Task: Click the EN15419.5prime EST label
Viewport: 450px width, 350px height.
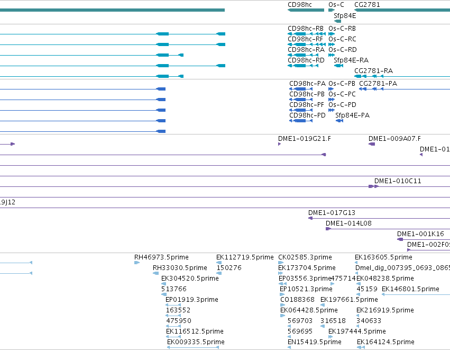Action: pos(315,342)
